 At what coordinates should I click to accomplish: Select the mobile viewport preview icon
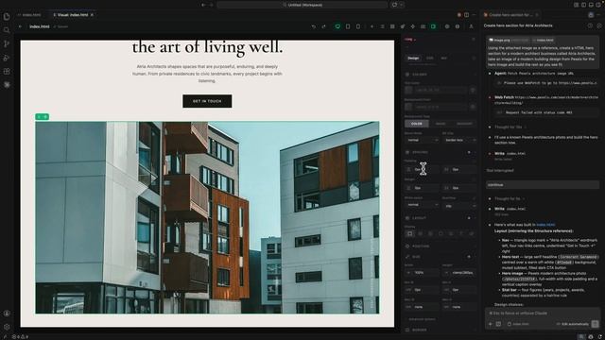coord(358,26)
